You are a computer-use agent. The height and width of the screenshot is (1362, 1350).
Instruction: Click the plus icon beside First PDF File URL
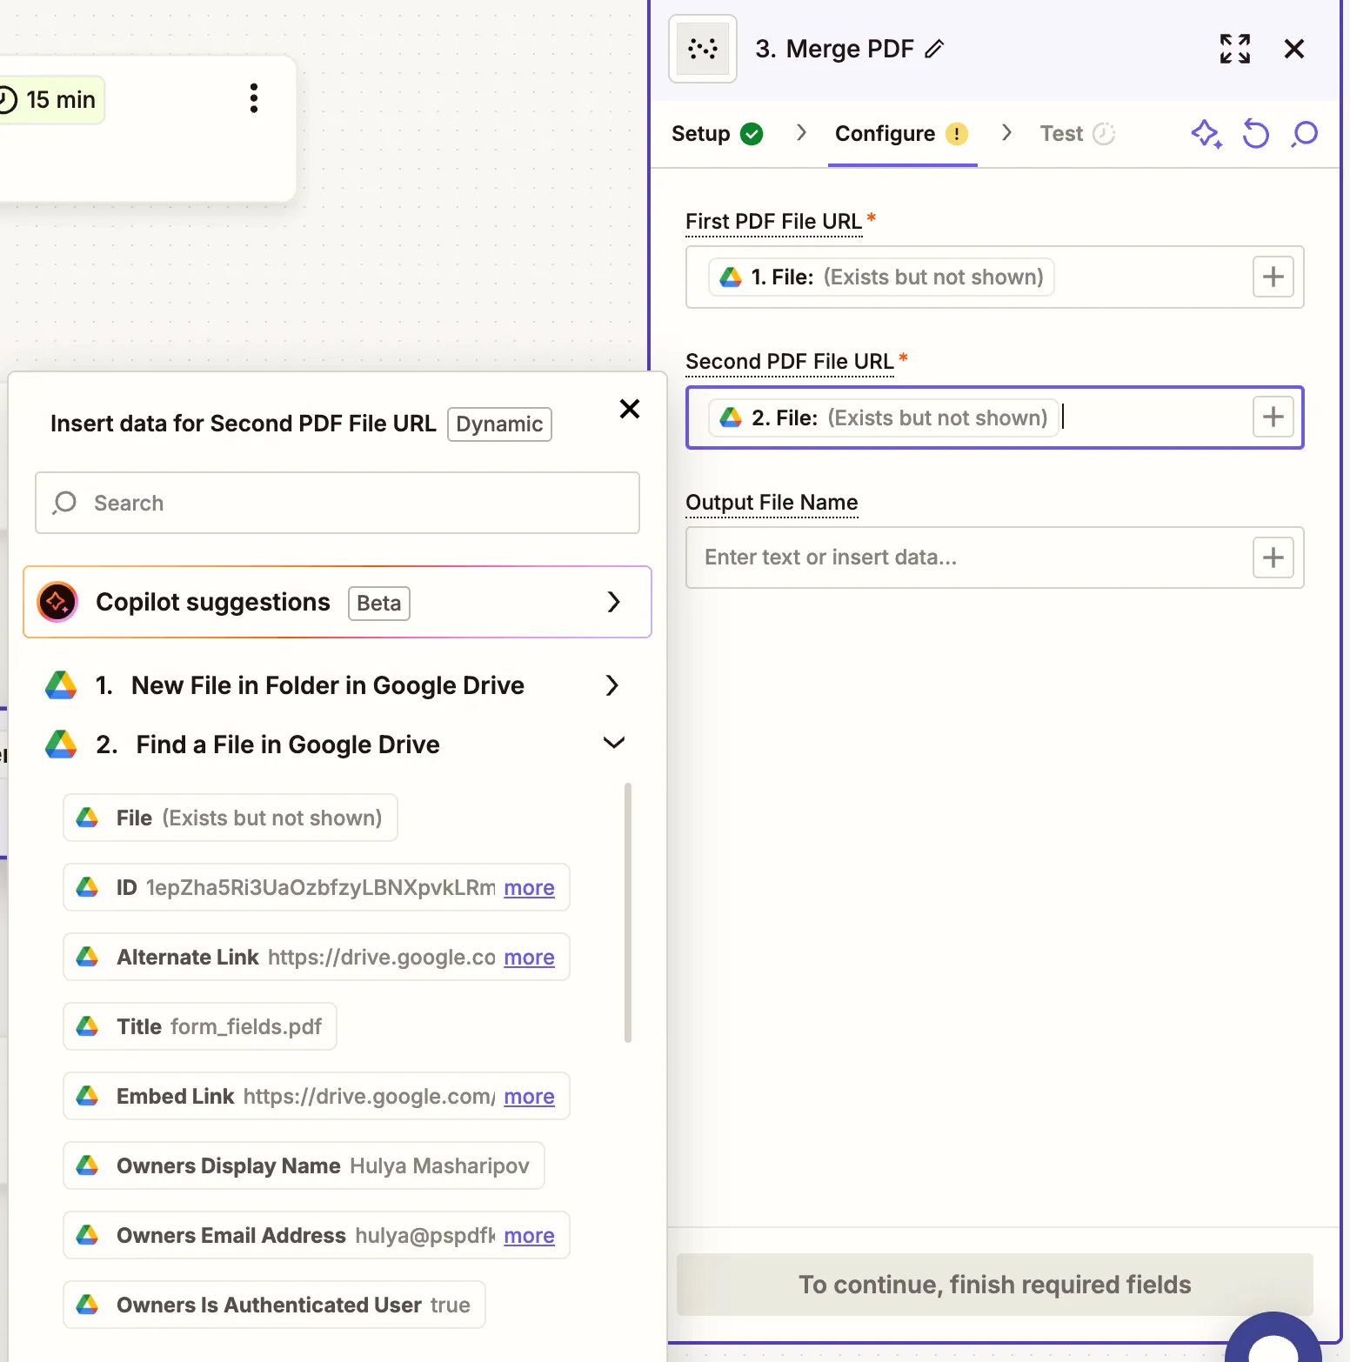pos(1273,277)
